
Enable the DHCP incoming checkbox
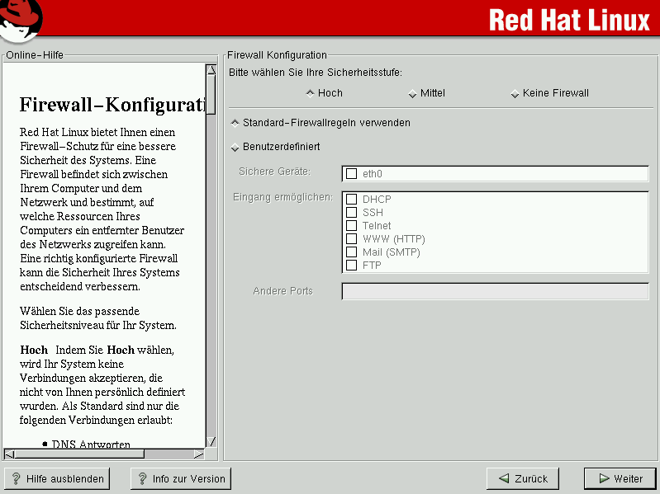pos(352,200)
